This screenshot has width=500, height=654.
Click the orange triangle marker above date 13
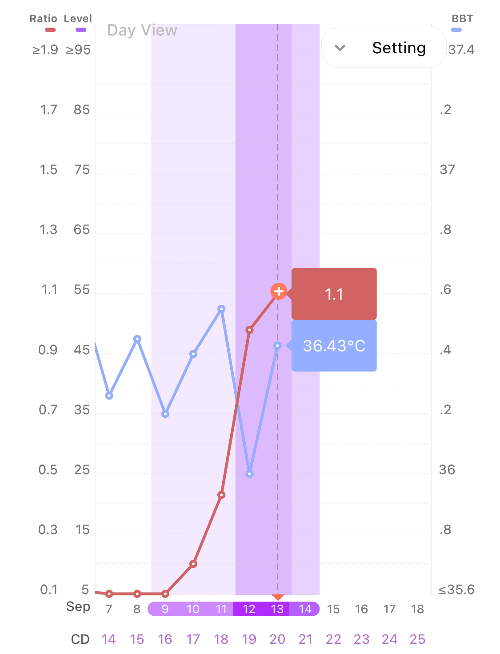click(278, 597)
